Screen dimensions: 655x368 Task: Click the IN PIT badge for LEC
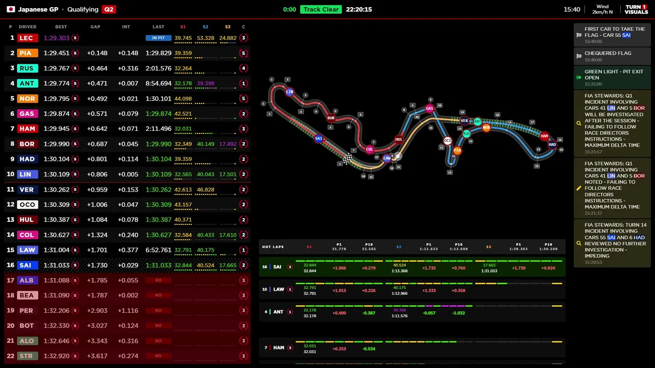coord(158,38)
